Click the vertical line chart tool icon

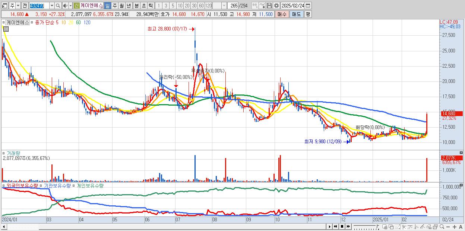click(417, 227)
